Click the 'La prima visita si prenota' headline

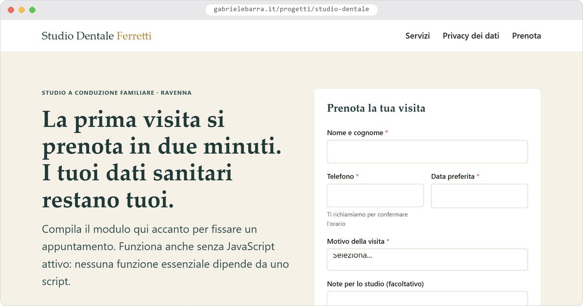click(162, 159)
